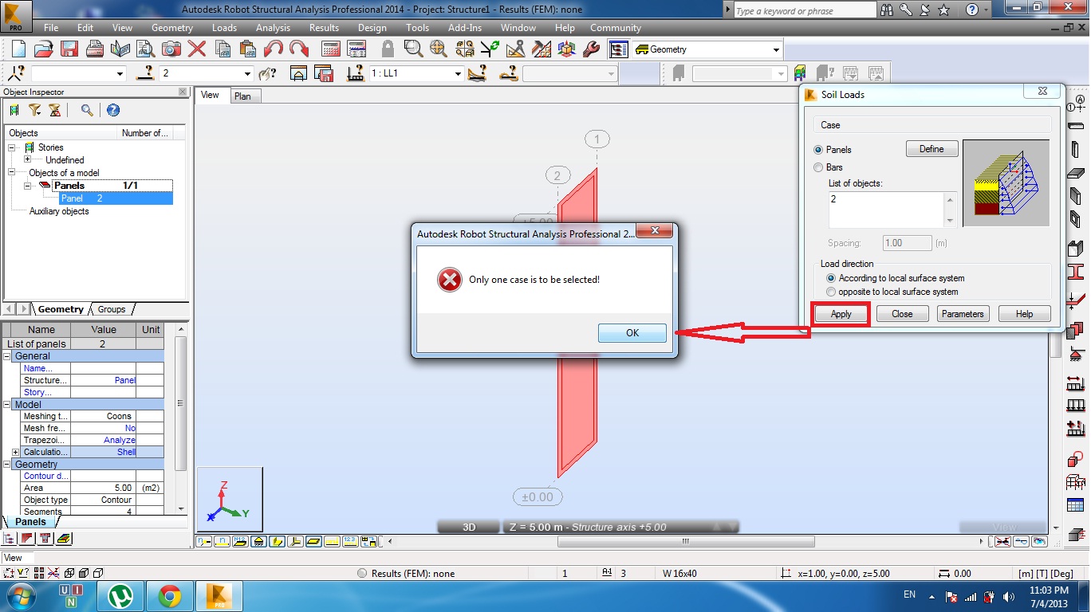The image size is (1091, 612).
Task: Click the keyword search box
Action: click(804, 10)
